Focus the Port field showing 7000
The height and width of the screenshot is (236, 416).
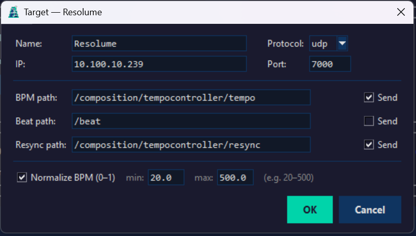click(330, 64)
